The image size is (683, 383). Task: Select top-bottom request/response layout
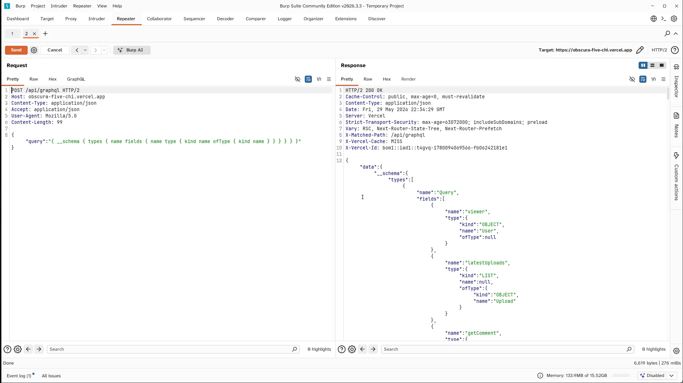pyautogui.click(x=652, y=65)
